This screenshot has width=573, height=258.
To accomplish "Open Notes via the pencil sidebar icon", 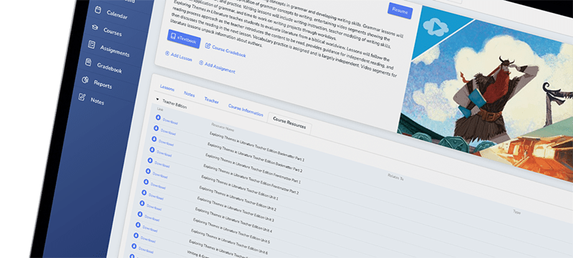I will pyautogui.click(x=82, y=97).
